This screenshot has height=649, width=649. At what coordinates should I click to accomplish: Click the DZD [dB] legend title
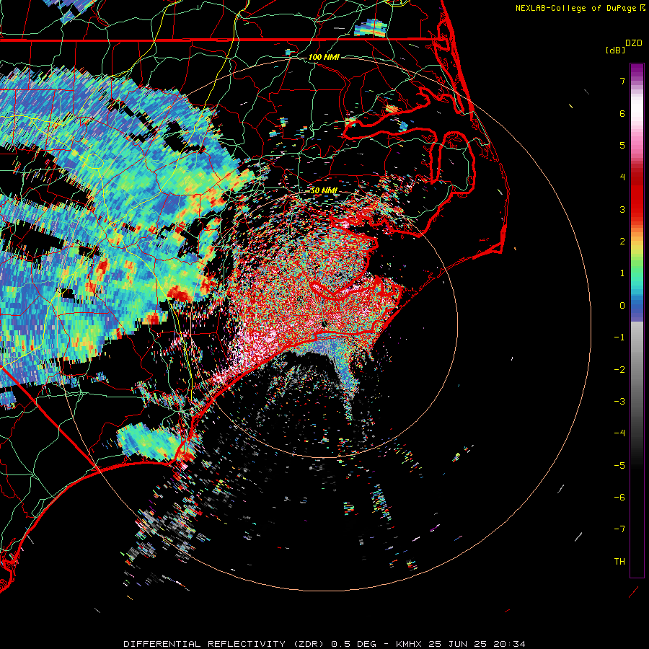tap(624, 46)
